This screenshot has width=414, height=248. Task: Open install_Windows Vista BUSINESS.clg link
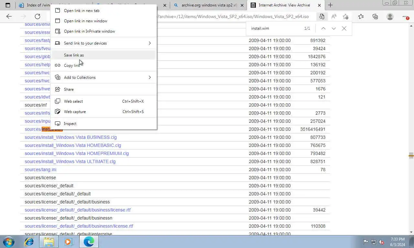(x=71, y=137)
